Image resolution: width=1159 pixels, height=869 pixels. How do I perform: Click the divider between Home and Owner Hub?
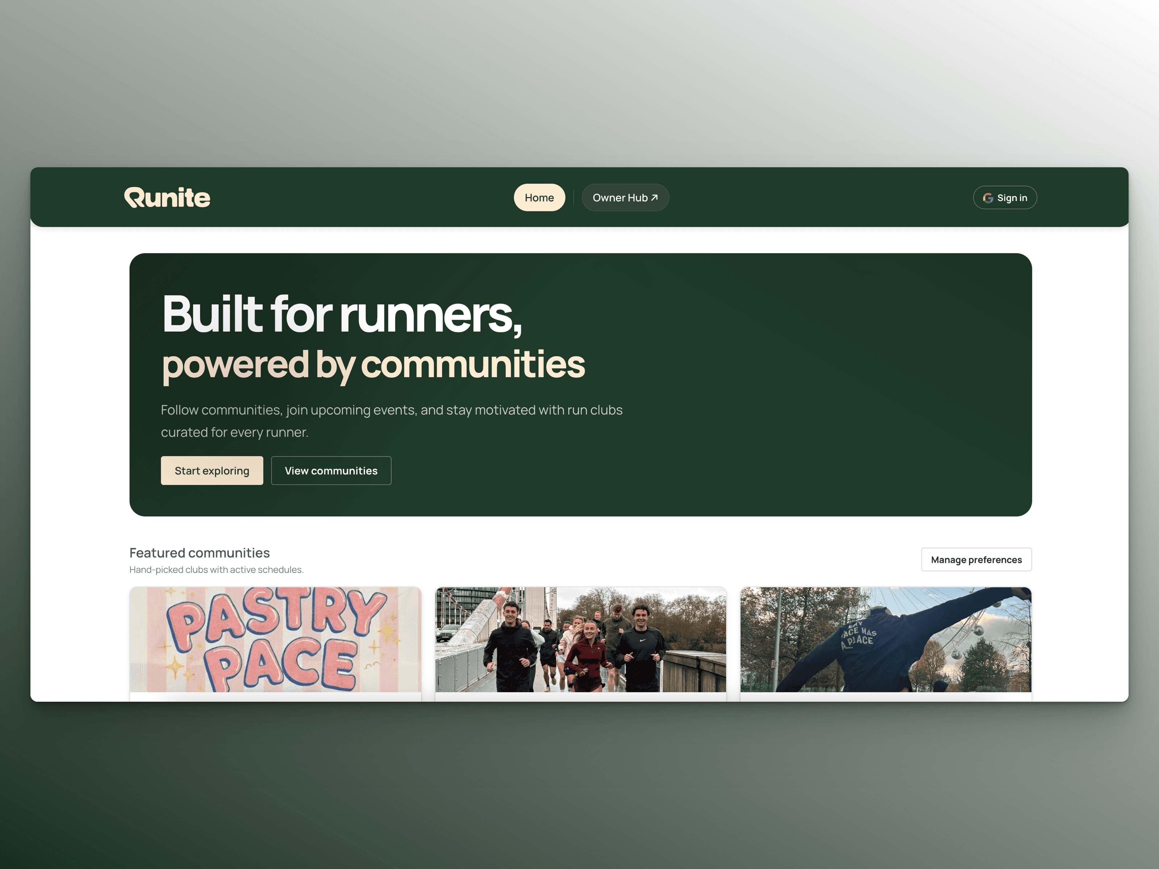pos(574,197)
